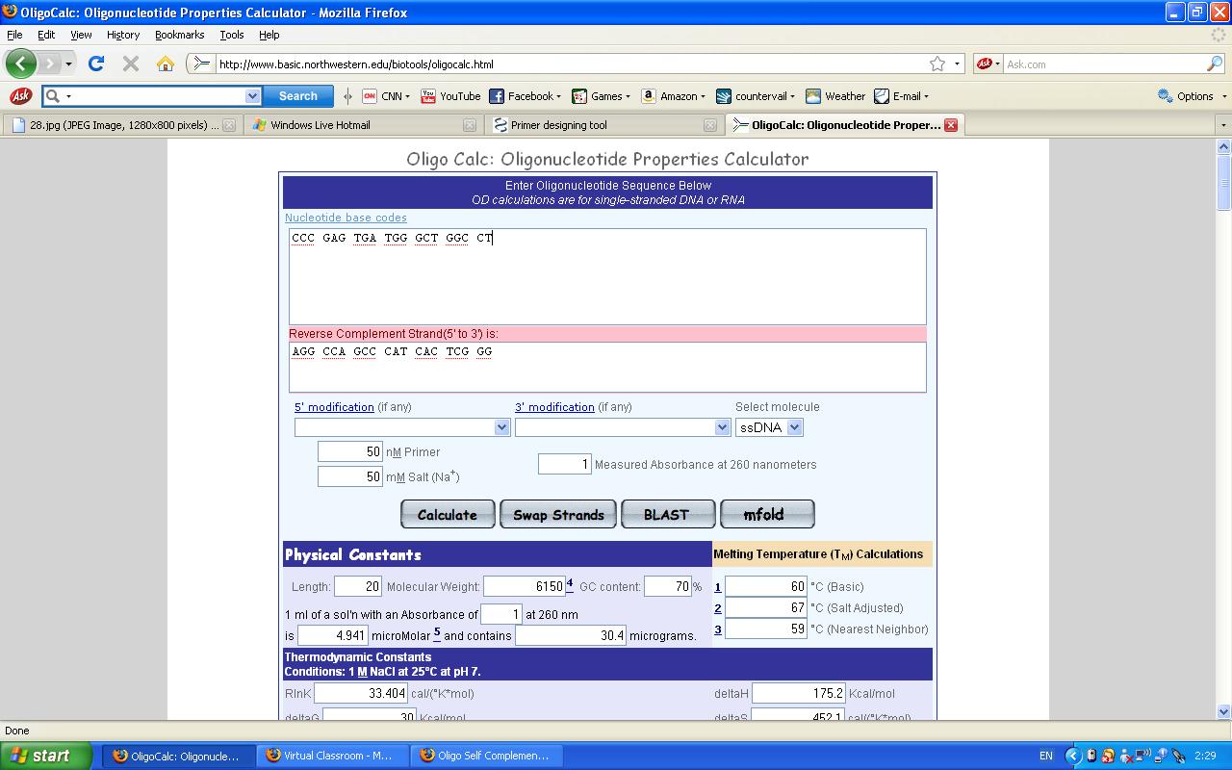Open the Tools menu

[232, 35]
